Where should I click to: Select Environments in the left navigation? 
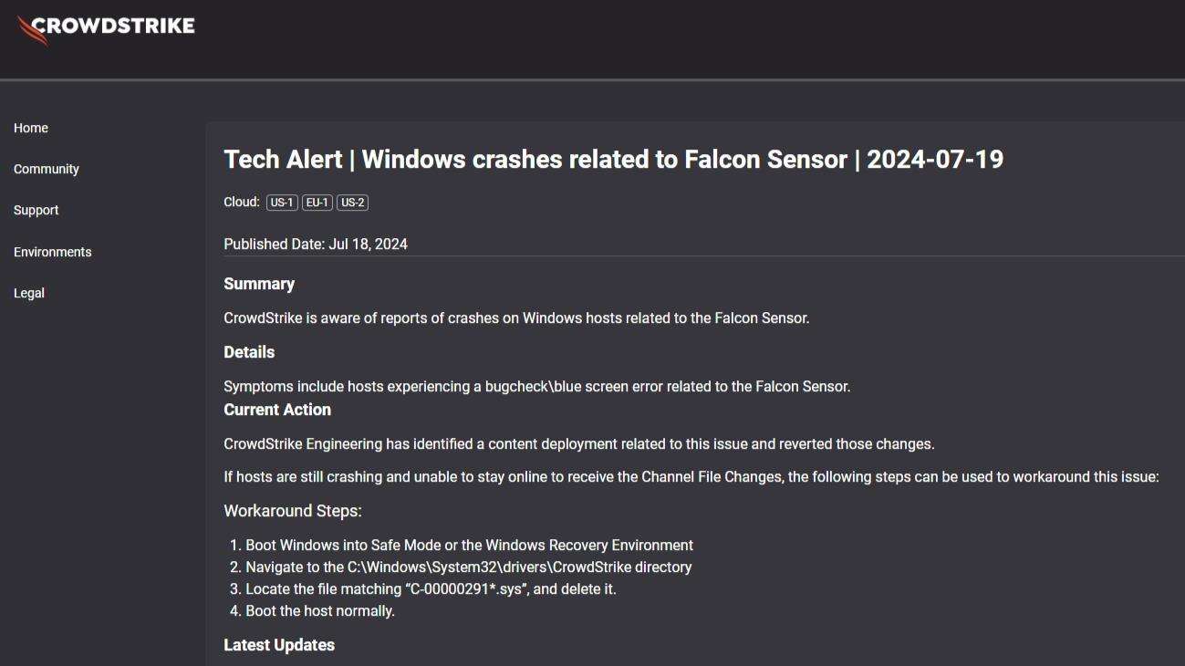click(x=53, y=252)
